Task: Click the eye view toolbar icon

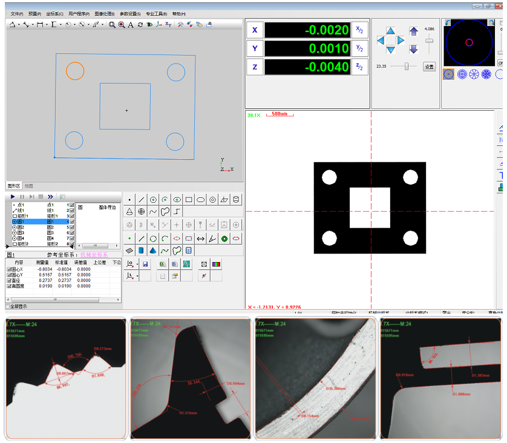Action: click(x=149, y=25)
